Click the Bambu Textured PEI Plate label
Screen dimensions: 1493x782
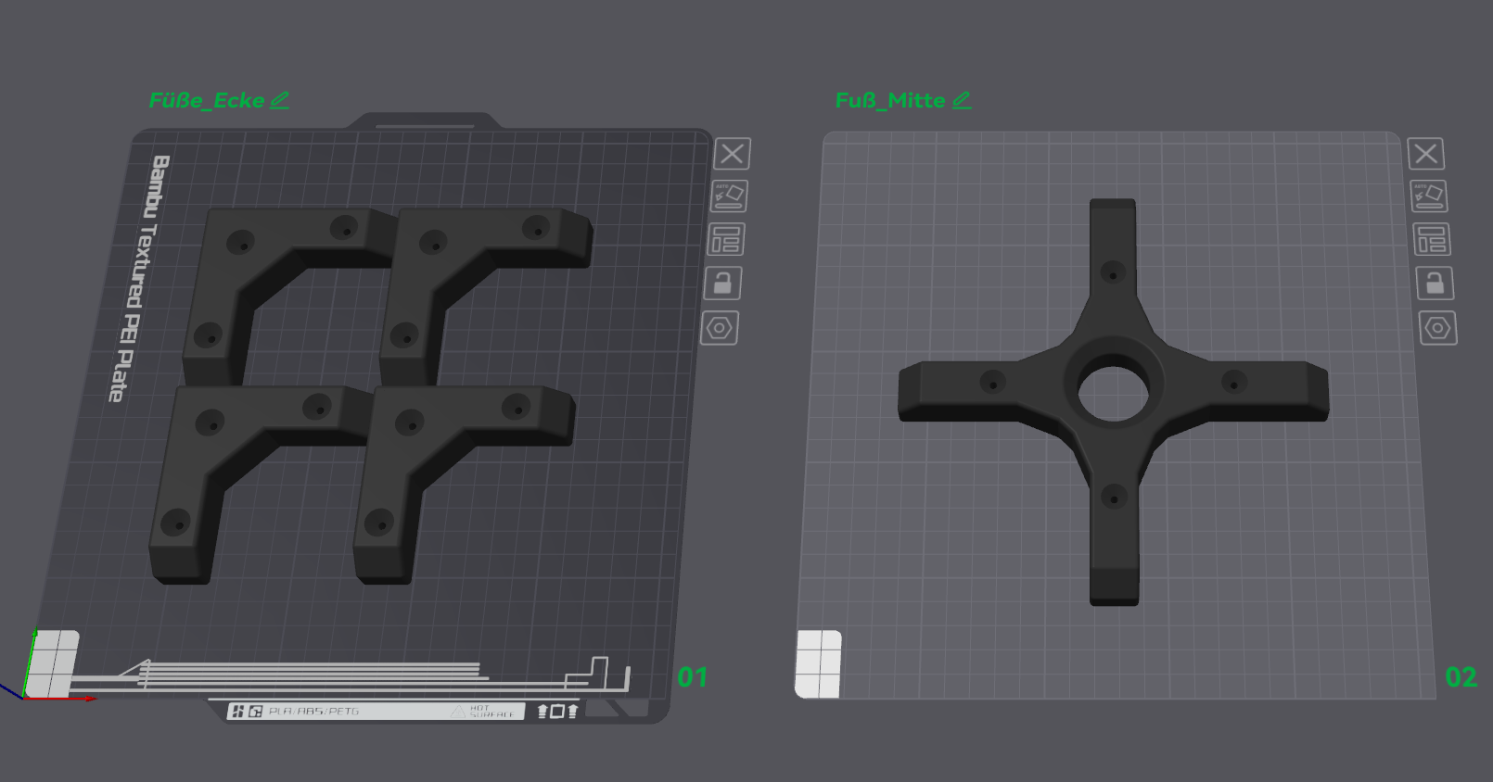point(137,278)
